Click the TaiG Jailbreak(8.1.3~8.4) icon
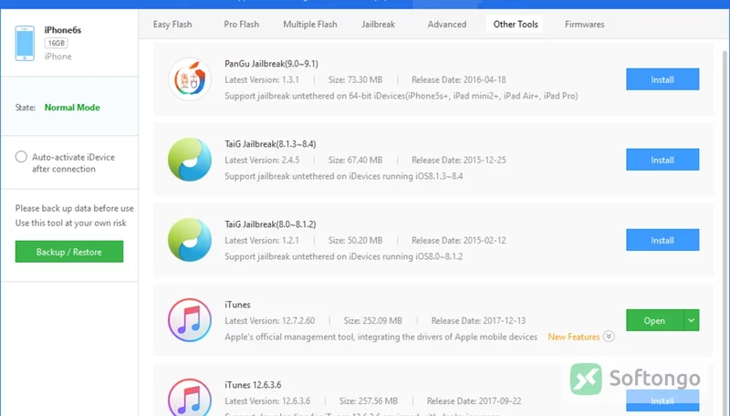 click(190, 160)
